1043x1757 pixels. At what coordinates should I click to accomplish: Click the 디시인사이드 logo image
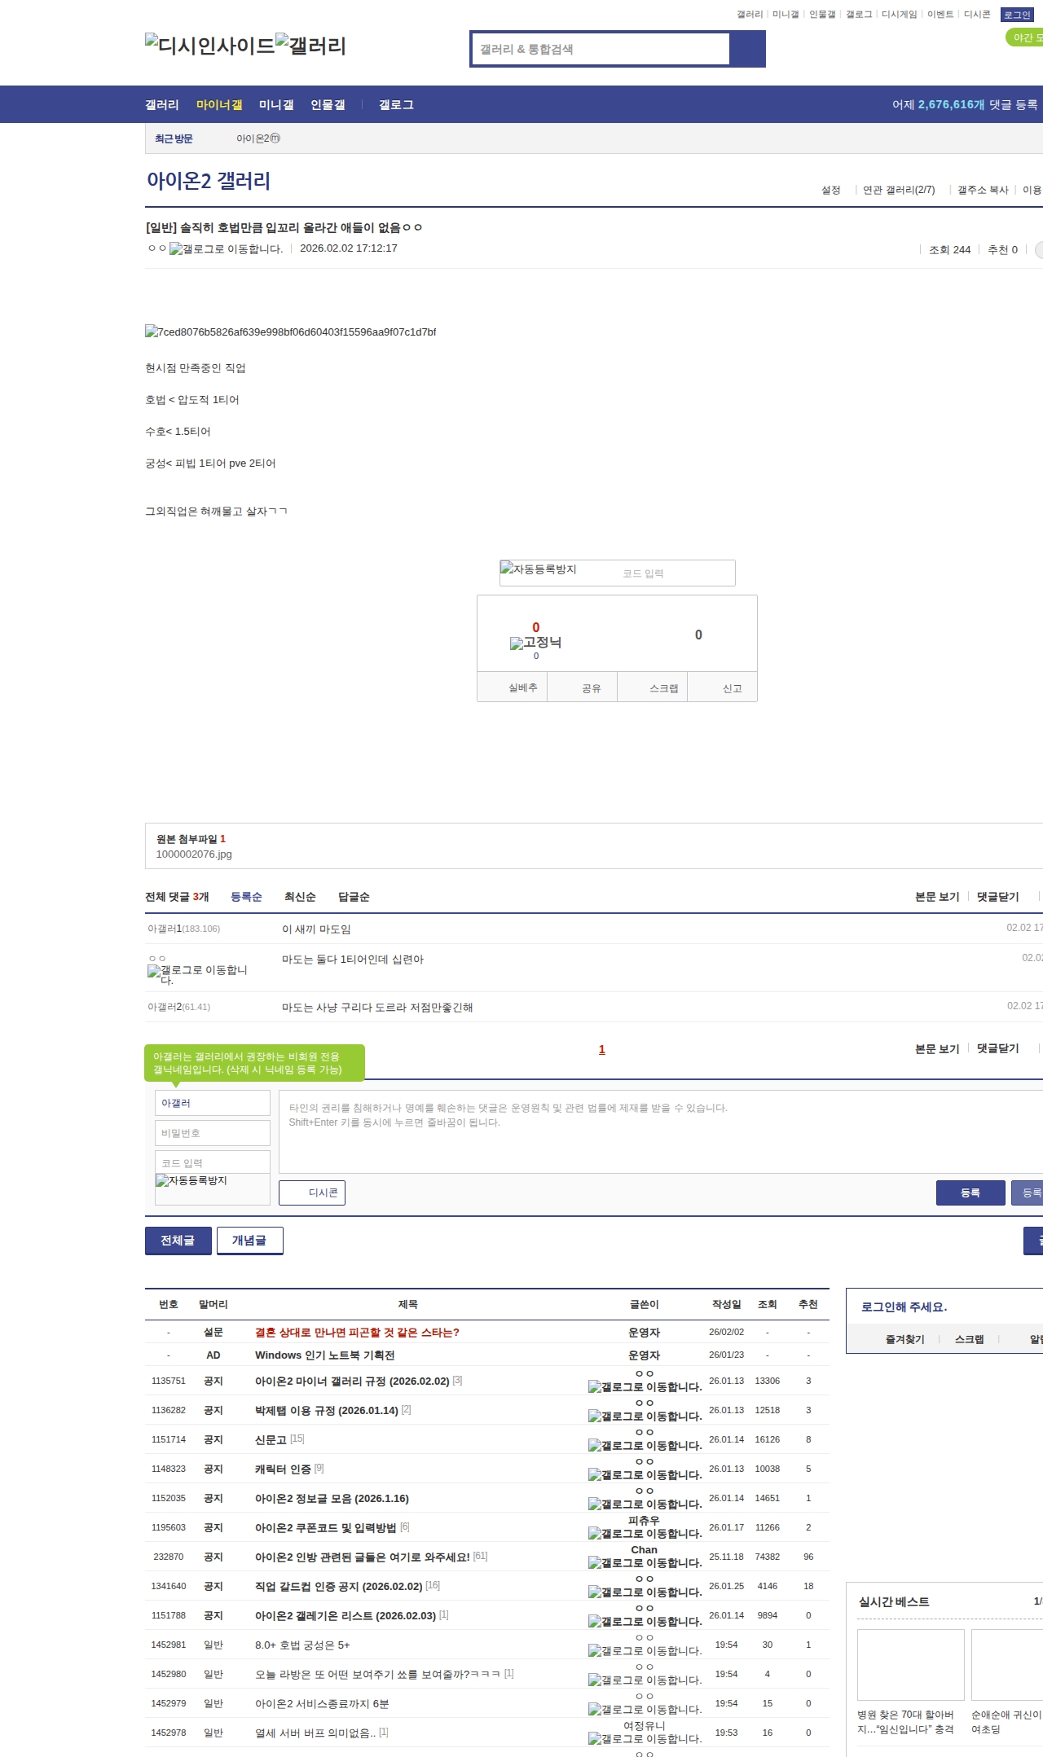[x=210, y=46]
